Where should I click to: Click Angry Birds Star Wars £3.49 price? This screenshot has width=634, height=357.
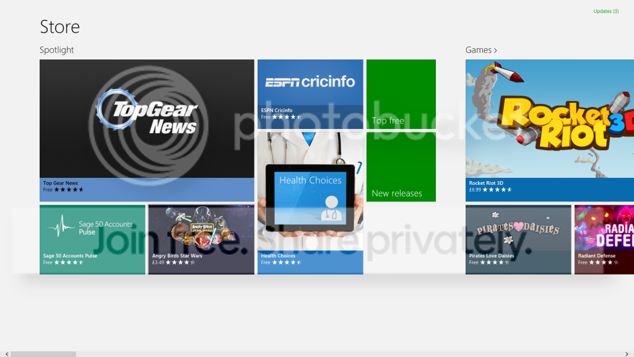pos(158,262)
